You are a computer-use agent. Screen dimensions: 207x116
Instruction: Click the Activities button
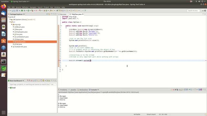(5, 1)
